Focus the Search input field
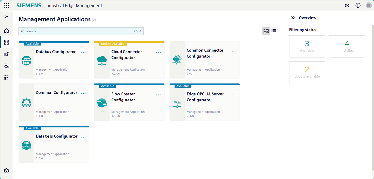Image resolution: width=374 pixels, height=179 pixels. 81,31
